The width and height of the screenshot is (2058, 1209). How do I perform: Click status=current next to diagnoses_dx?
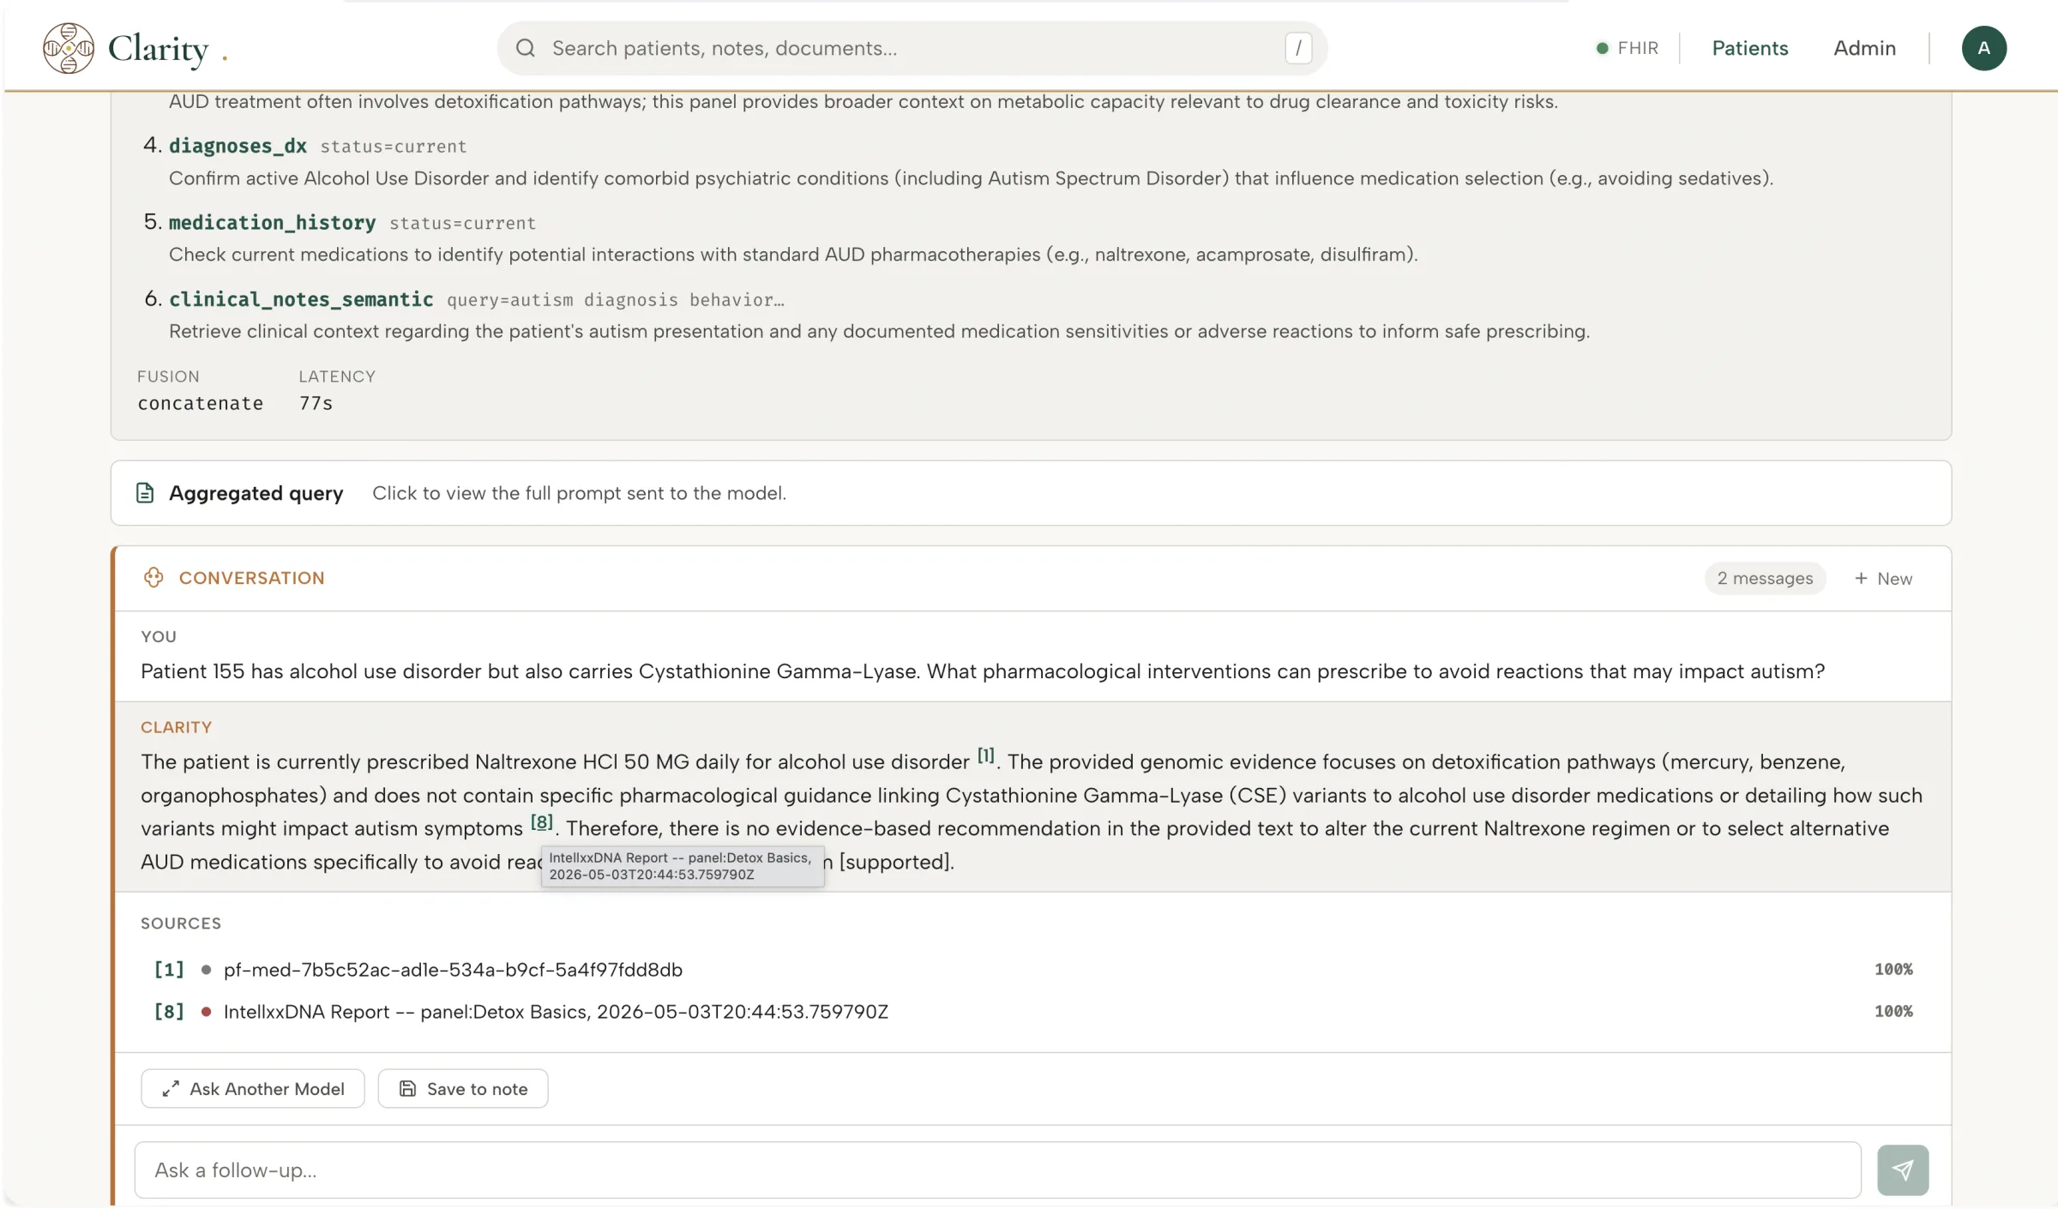tap(394, 147)
